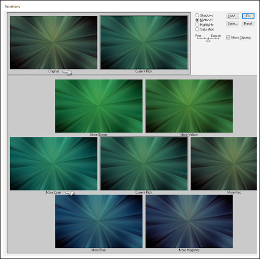
Task: Click the Original thumbnail image
Action: (x=53, y=43)
